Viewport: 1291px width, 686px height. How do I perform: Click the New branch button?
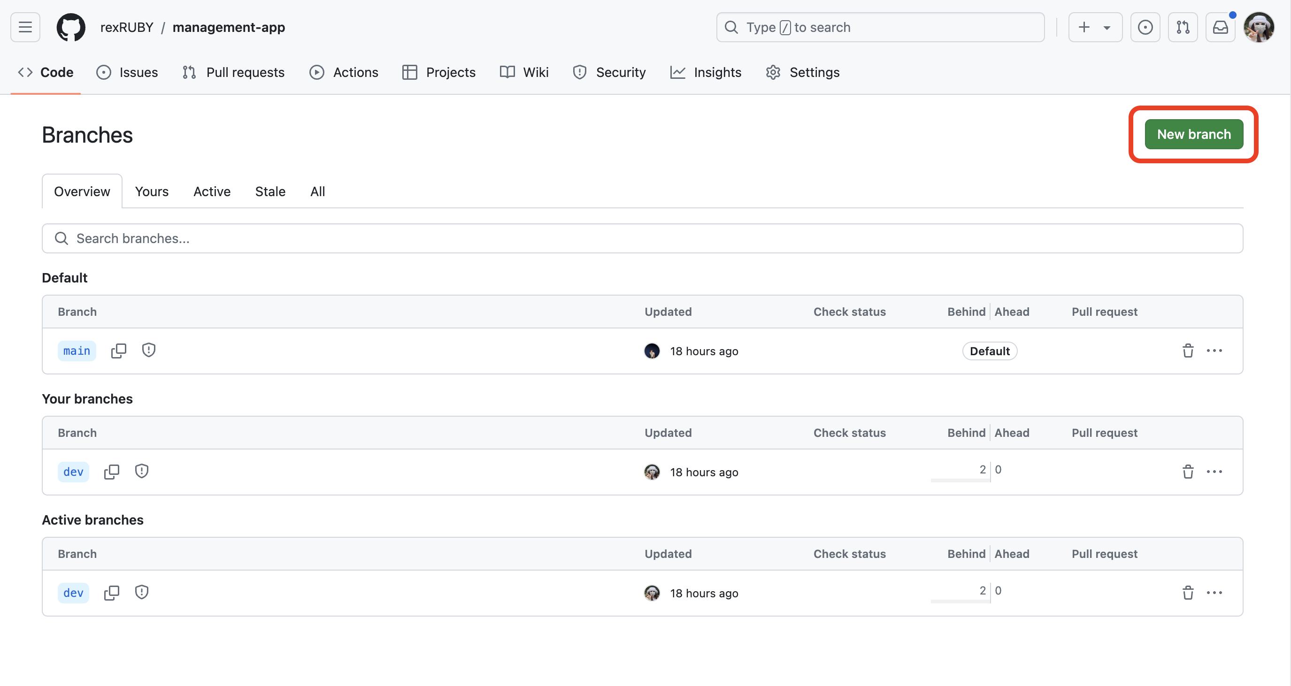[1193, 134]
